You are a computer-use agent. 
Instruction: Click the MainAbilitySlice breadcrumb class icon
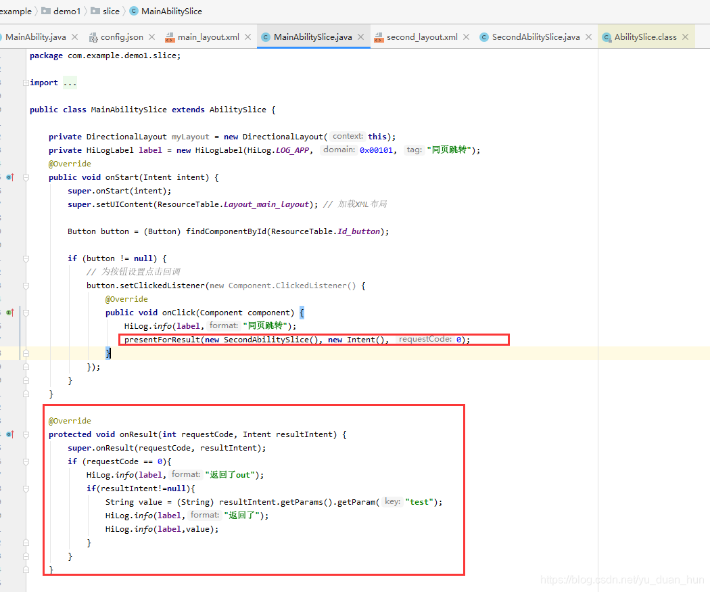coord(134,11)
